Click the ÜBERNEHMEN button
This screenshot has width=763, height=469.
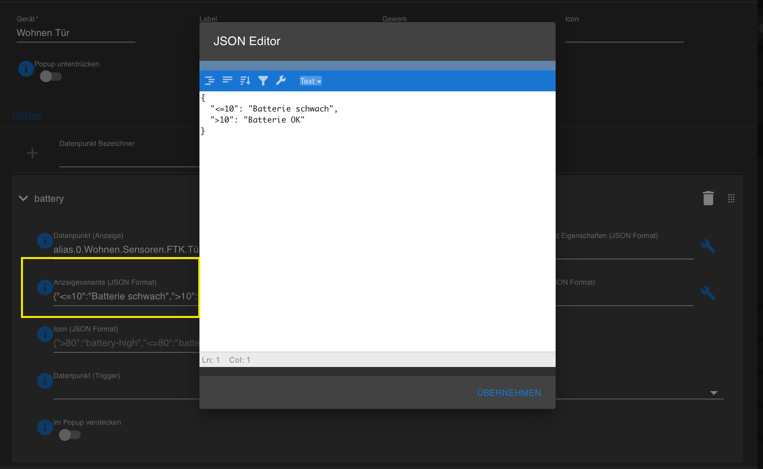(509, 393)
